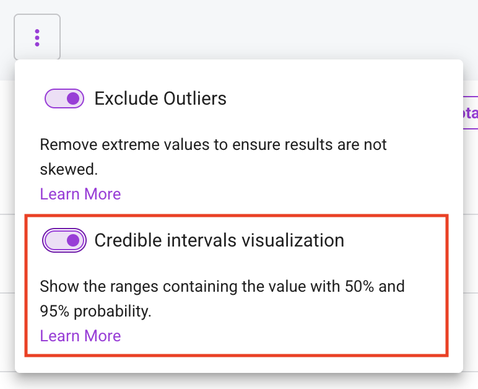Open Learn More under Credible intervals
This screenshot has height=389, width=478.
[x=80, y=336]
